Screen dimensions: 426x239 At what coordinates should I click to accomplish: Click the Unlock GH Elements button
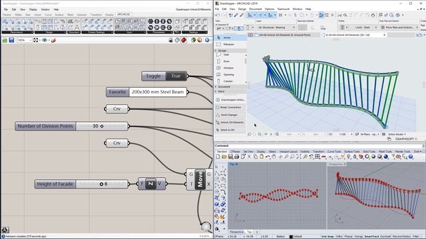[230, 122]
